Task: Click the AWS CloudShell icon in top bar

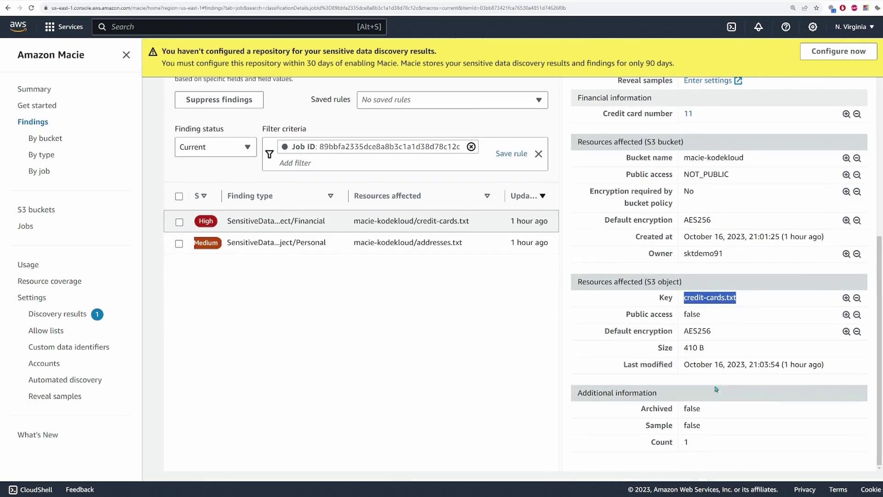Action: pos(731,27)
